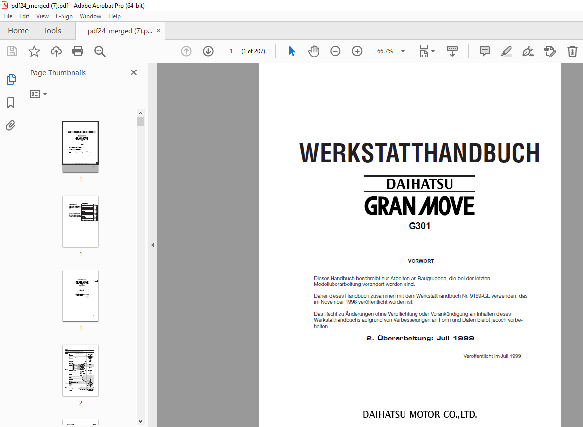
Task: Click the trash delete icon
Action: pos(572,51)
